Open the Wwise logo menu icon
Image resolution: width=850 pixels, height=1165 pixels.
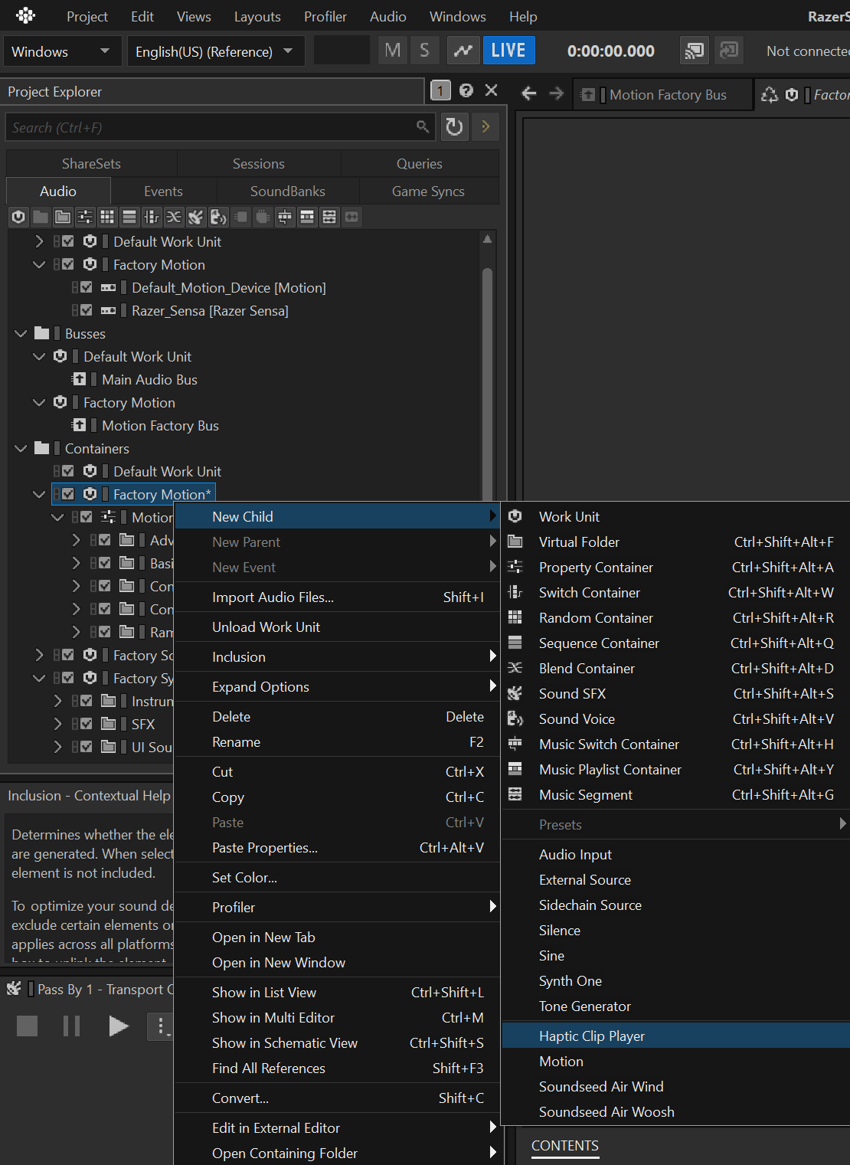[25, 15]
